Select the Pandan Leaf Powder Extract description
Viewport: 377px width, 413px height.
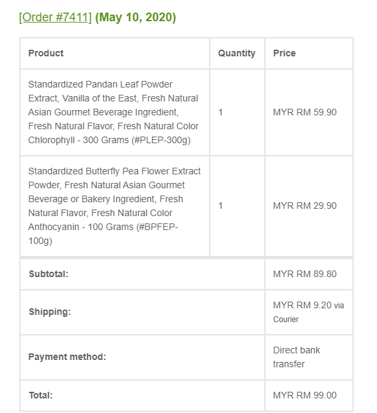click(x=113, y=112)
